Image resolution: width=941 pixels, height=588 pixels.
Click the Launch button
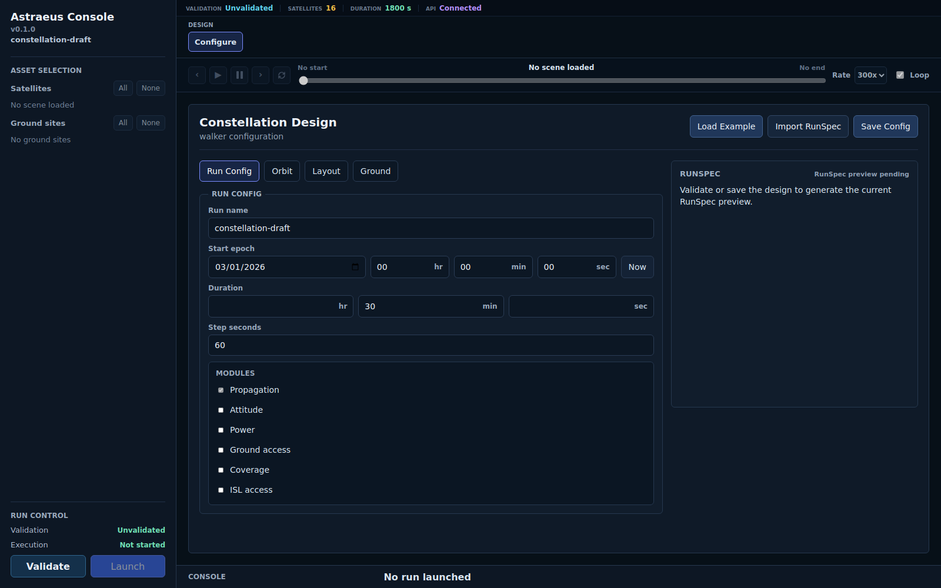click(x=128, y=566)
